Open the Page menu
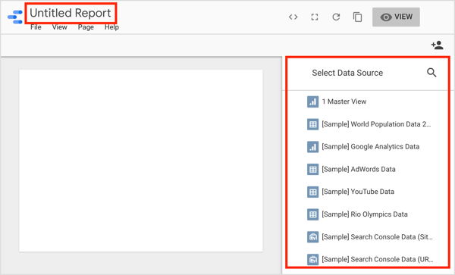This screenshot has width=455, height=275. [86, 27]
